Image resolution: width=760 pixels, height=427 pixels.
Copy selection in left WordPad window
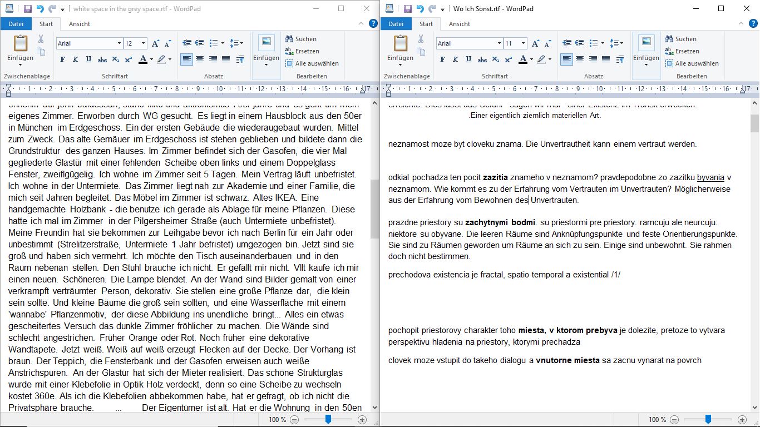[41, 51]
